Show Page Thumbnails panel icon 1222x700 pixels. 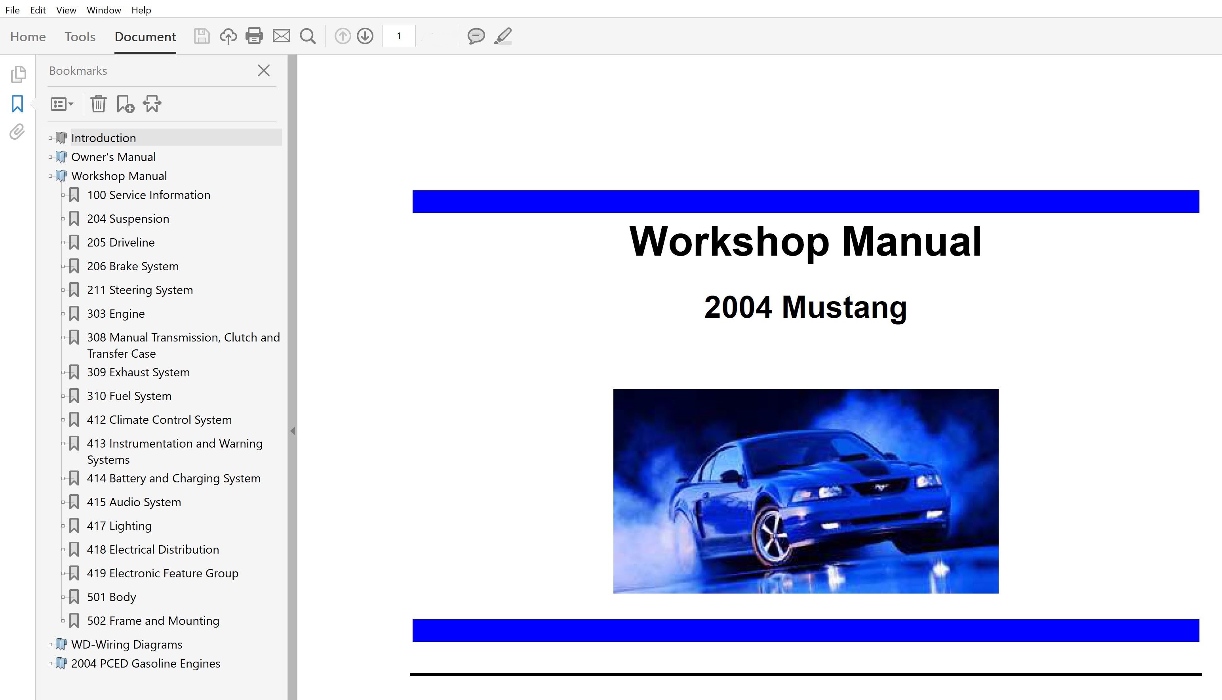point(18,74)
